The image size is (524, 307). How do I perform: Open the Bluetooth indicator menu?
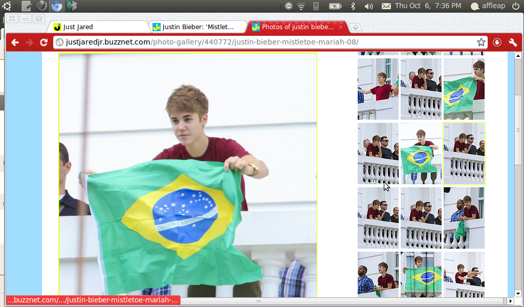353,6
